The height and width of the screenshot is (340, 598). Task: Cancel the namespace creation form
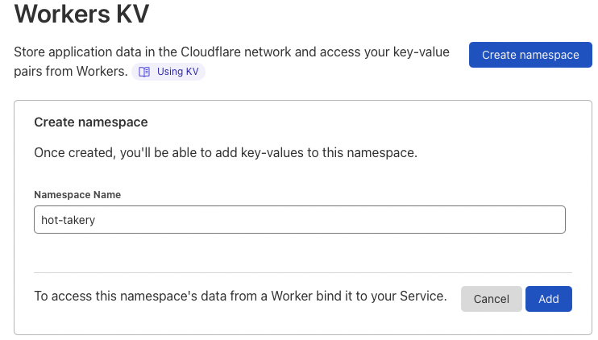(x=491, y=299)
